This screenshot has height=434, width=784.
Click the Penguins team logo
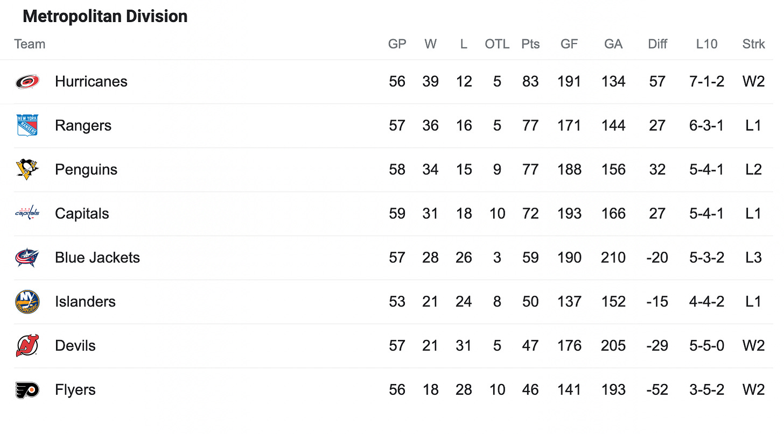point(27,169)
